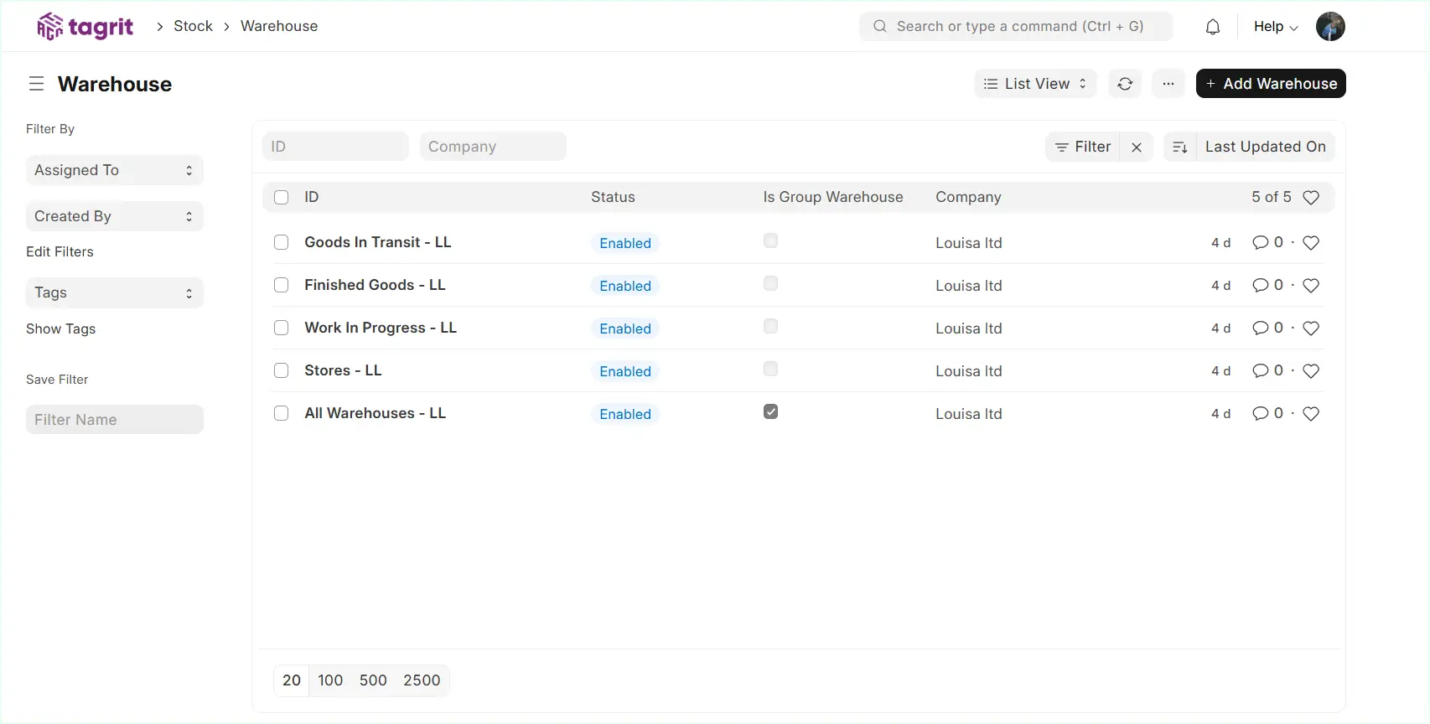Open the Created By filter dropdown
This screenshot has width=1430, height=724.
pos(114,216)
